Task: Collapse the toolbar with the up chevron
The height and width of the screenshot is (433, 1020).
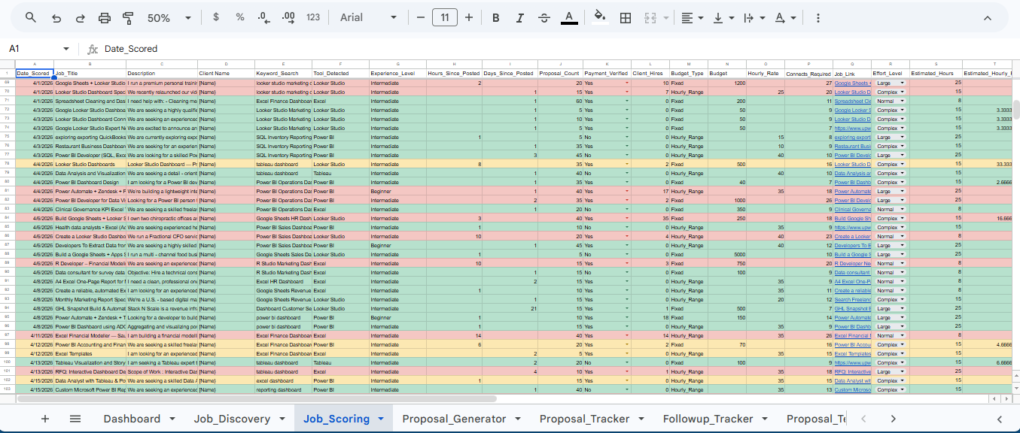Action: [988, 17]
